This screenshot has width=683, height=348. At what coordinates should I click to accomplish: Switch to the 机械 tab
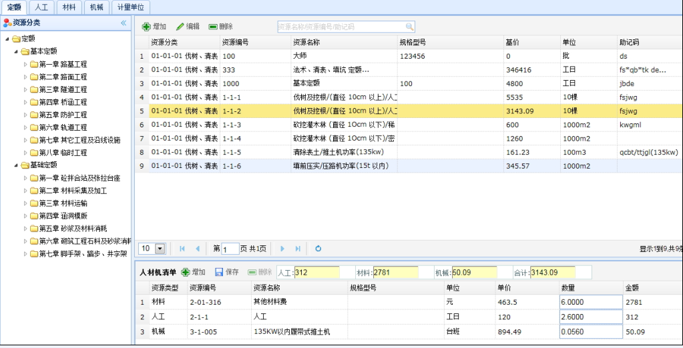97,7
